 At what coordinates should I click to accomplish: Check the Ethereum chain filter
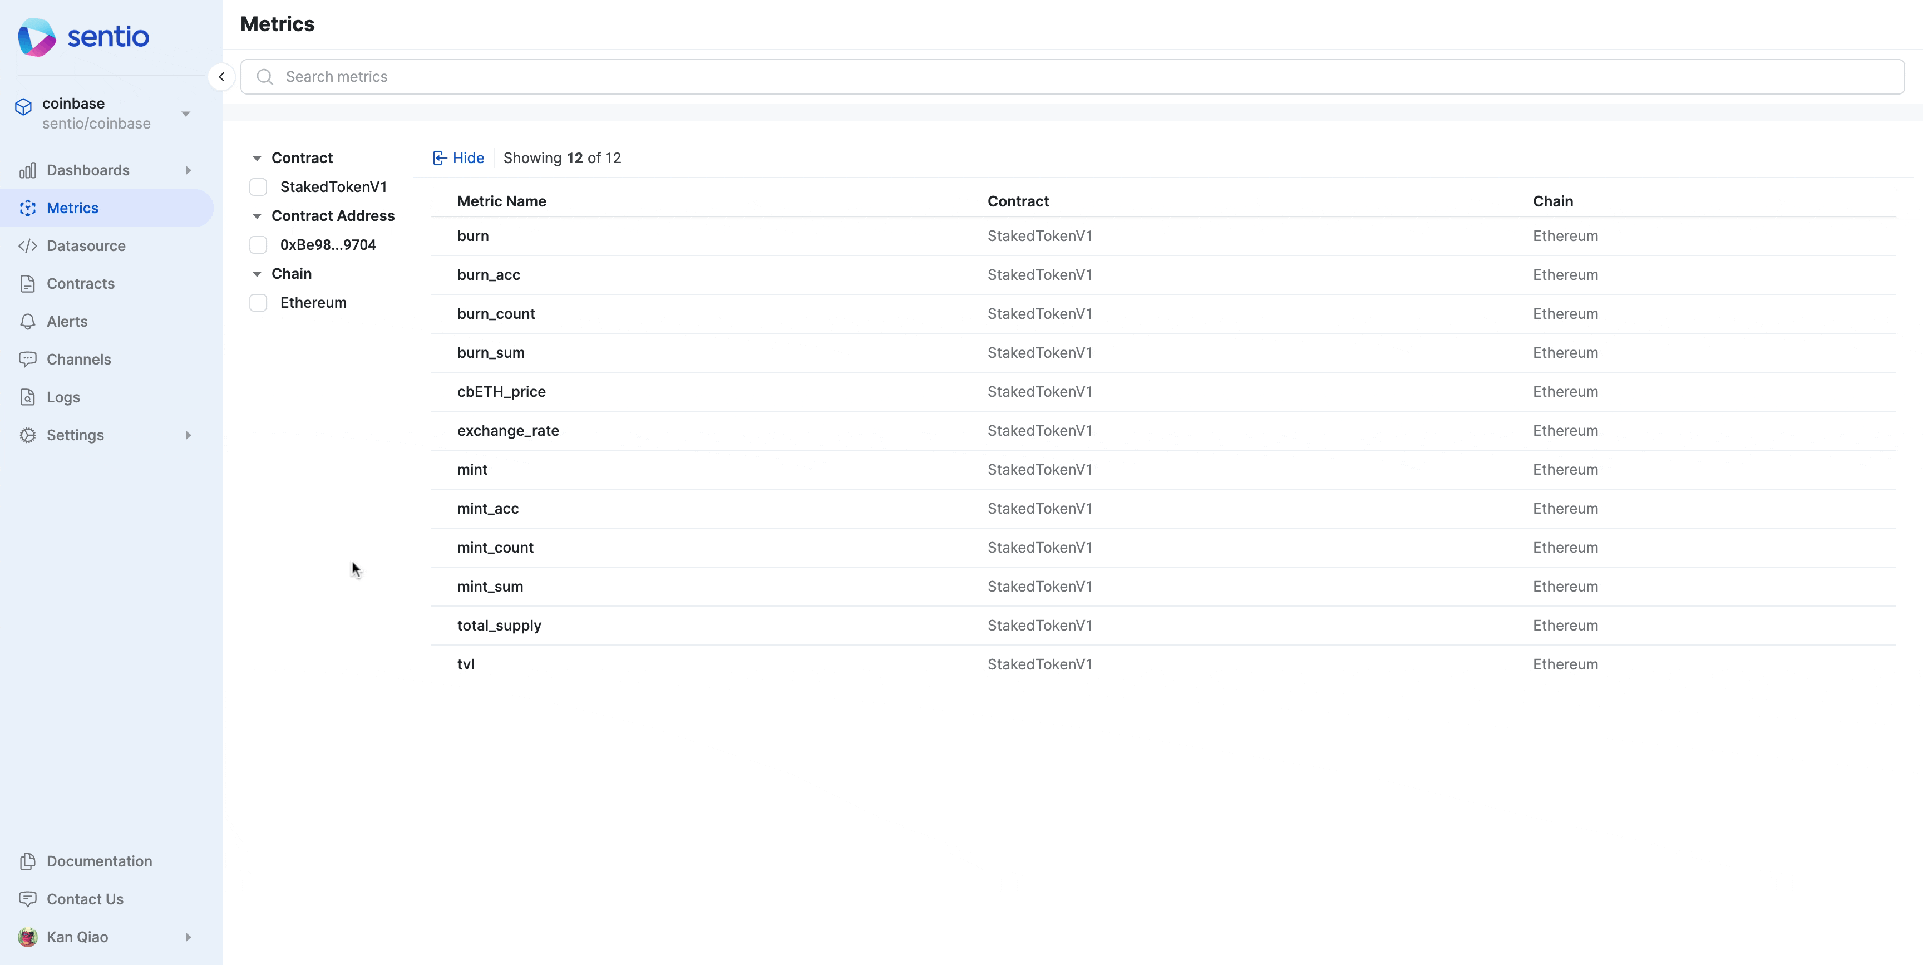tap(258, 303)
